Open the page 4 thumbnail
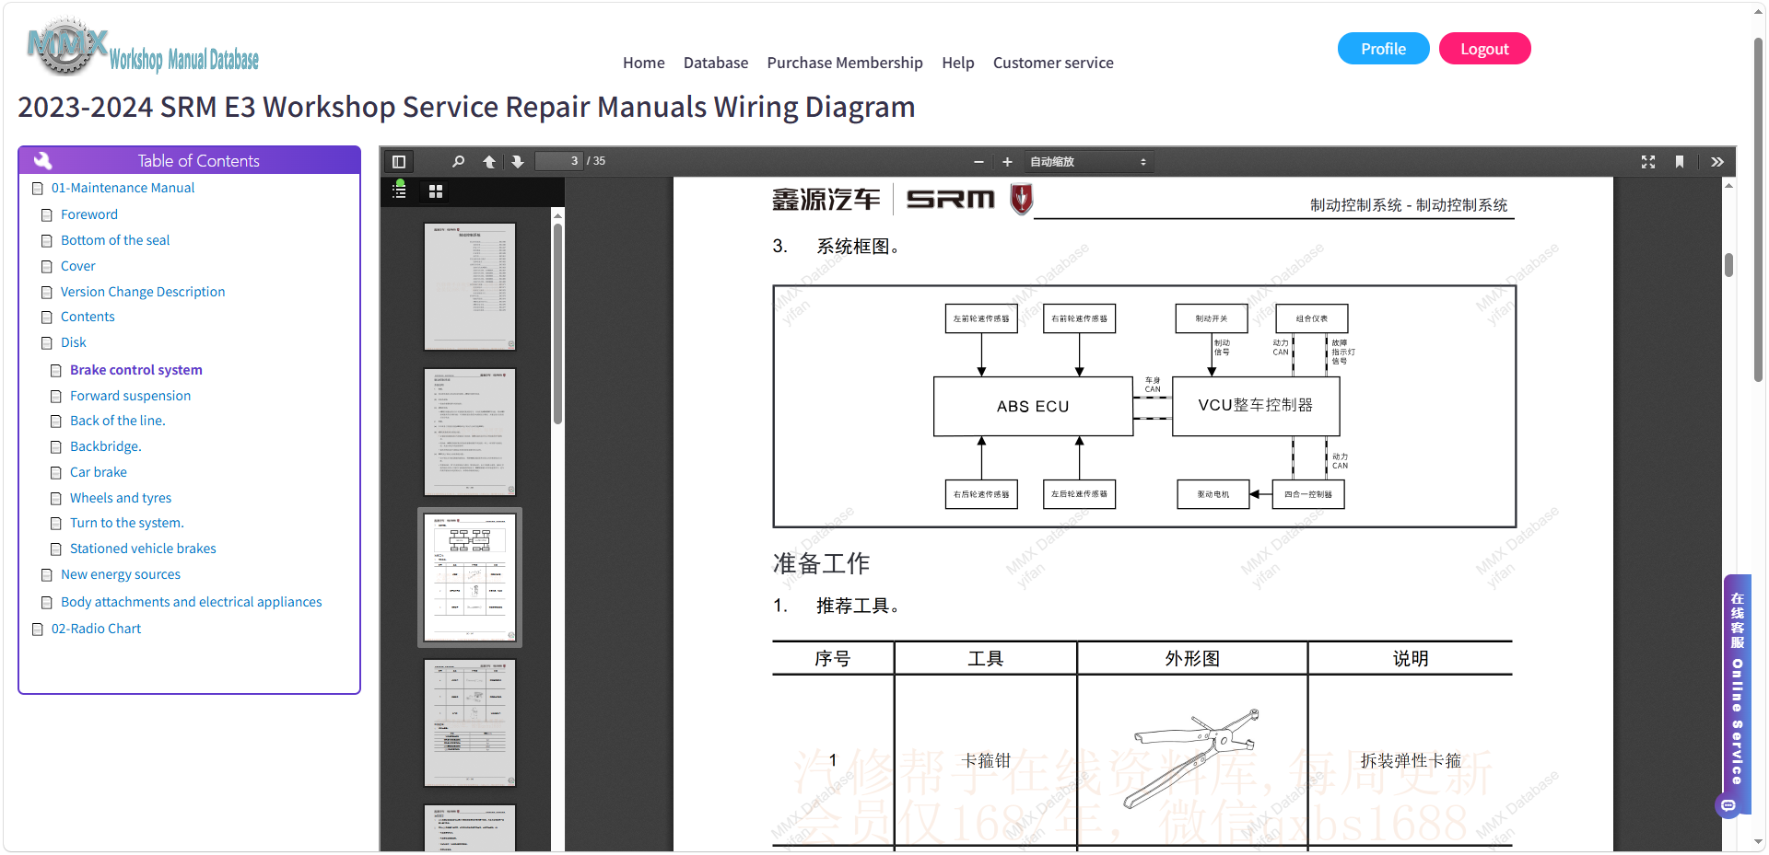 pos(470,722)
